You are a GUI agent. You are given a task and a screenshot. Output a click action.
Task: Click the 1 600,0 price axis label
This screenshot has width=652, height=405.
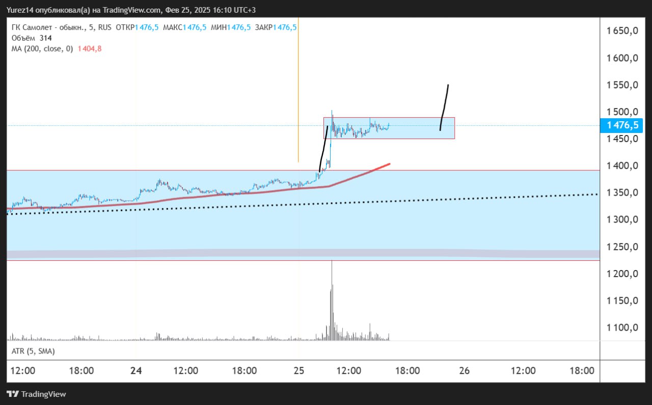tap(622, 58)
